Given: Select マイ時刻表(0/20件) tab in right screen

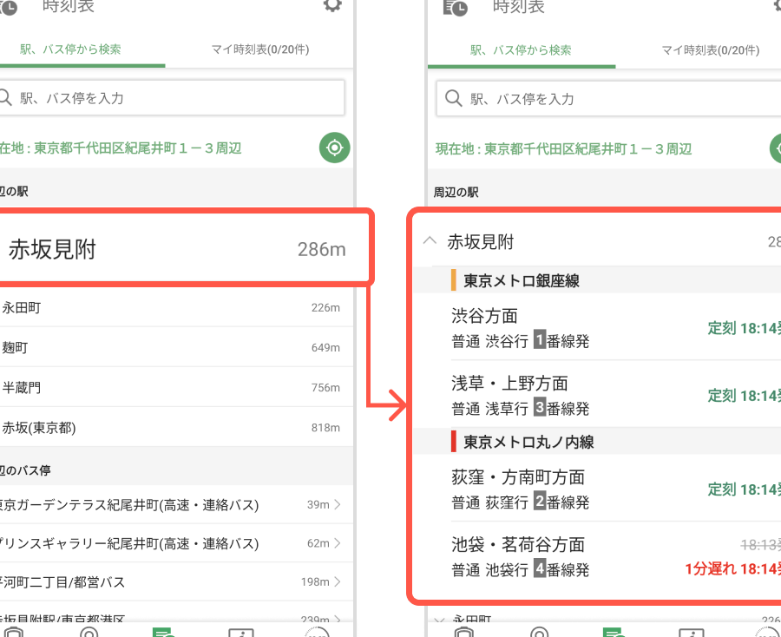Looking at the screenshot, I should click(710, 49).
